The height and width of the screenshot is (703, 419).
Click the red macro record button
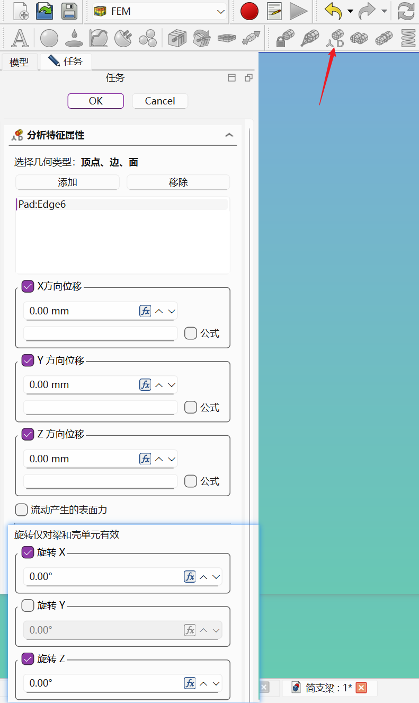(249, 11)
